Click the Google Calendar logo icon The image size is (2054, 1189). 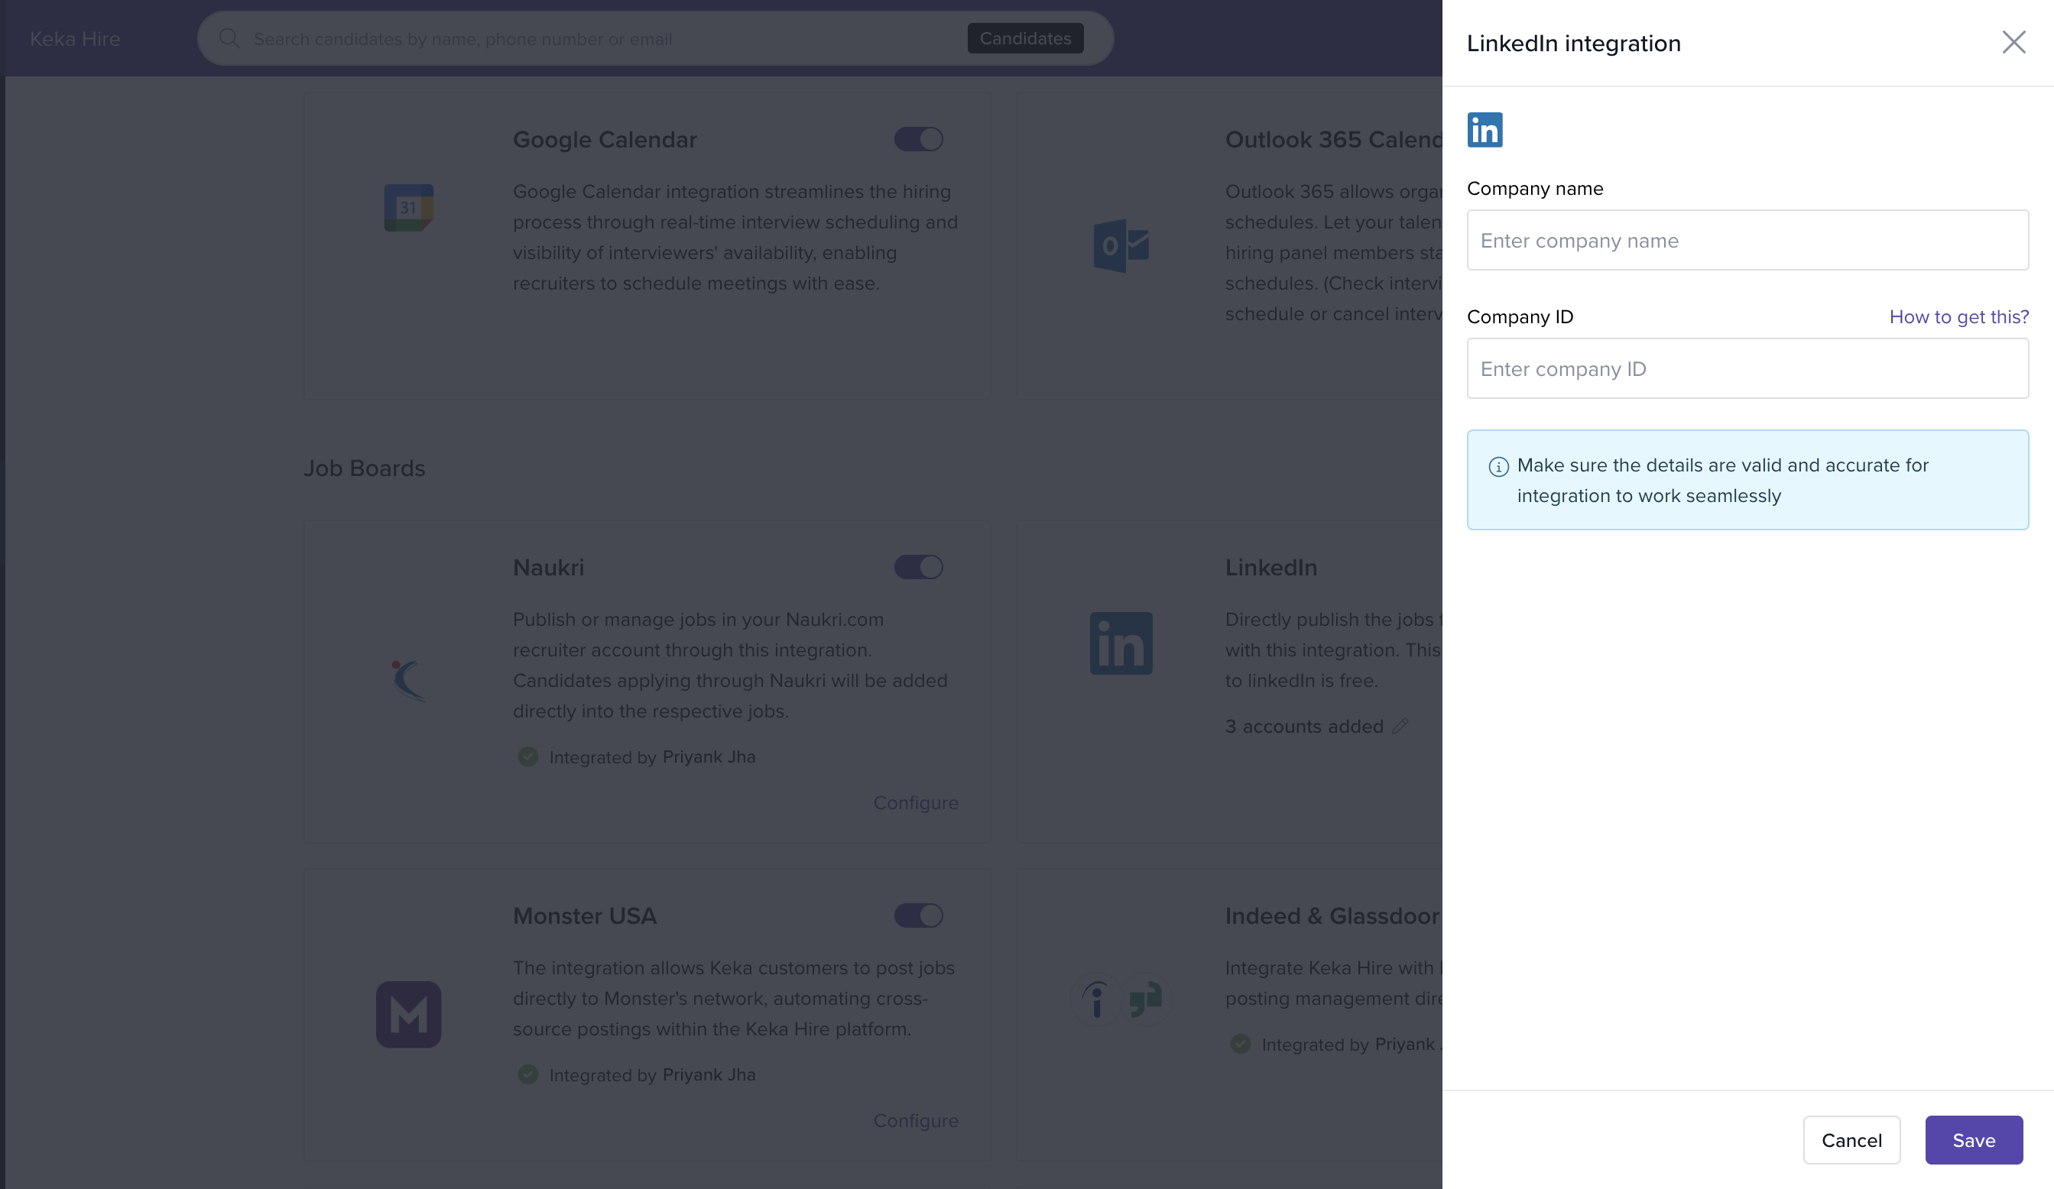(x=408, y=208)
